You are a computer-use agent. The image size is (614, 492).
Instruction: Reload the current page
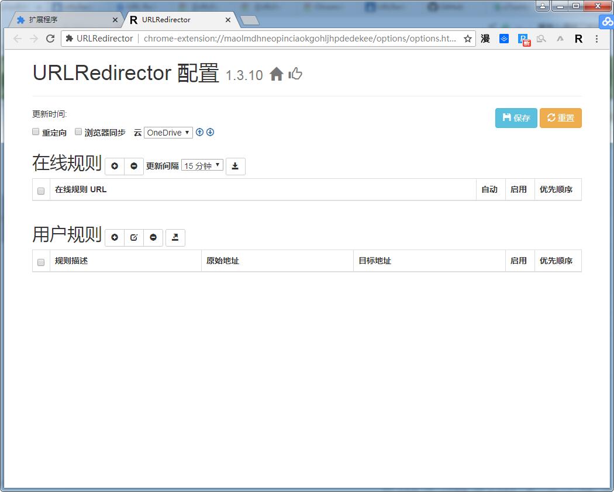coord(50,39)
